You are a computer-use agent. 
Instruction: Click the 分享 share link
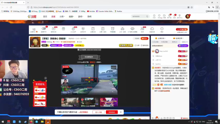137,45
